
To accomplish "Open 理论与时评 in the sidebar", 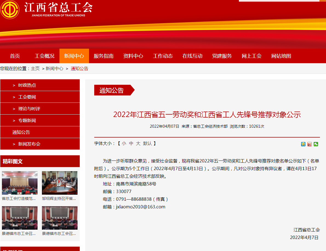I will point(40,109).
